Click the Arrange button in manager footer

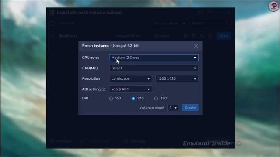coord(61,141)
